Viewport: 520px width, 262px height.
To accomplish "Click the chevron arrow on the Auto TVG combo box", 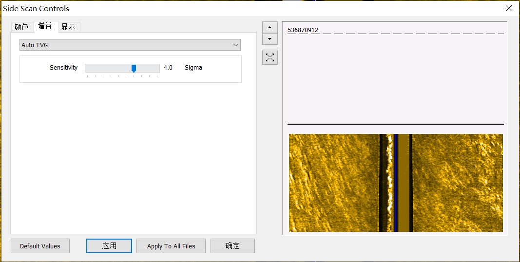I will coord(236,45).
